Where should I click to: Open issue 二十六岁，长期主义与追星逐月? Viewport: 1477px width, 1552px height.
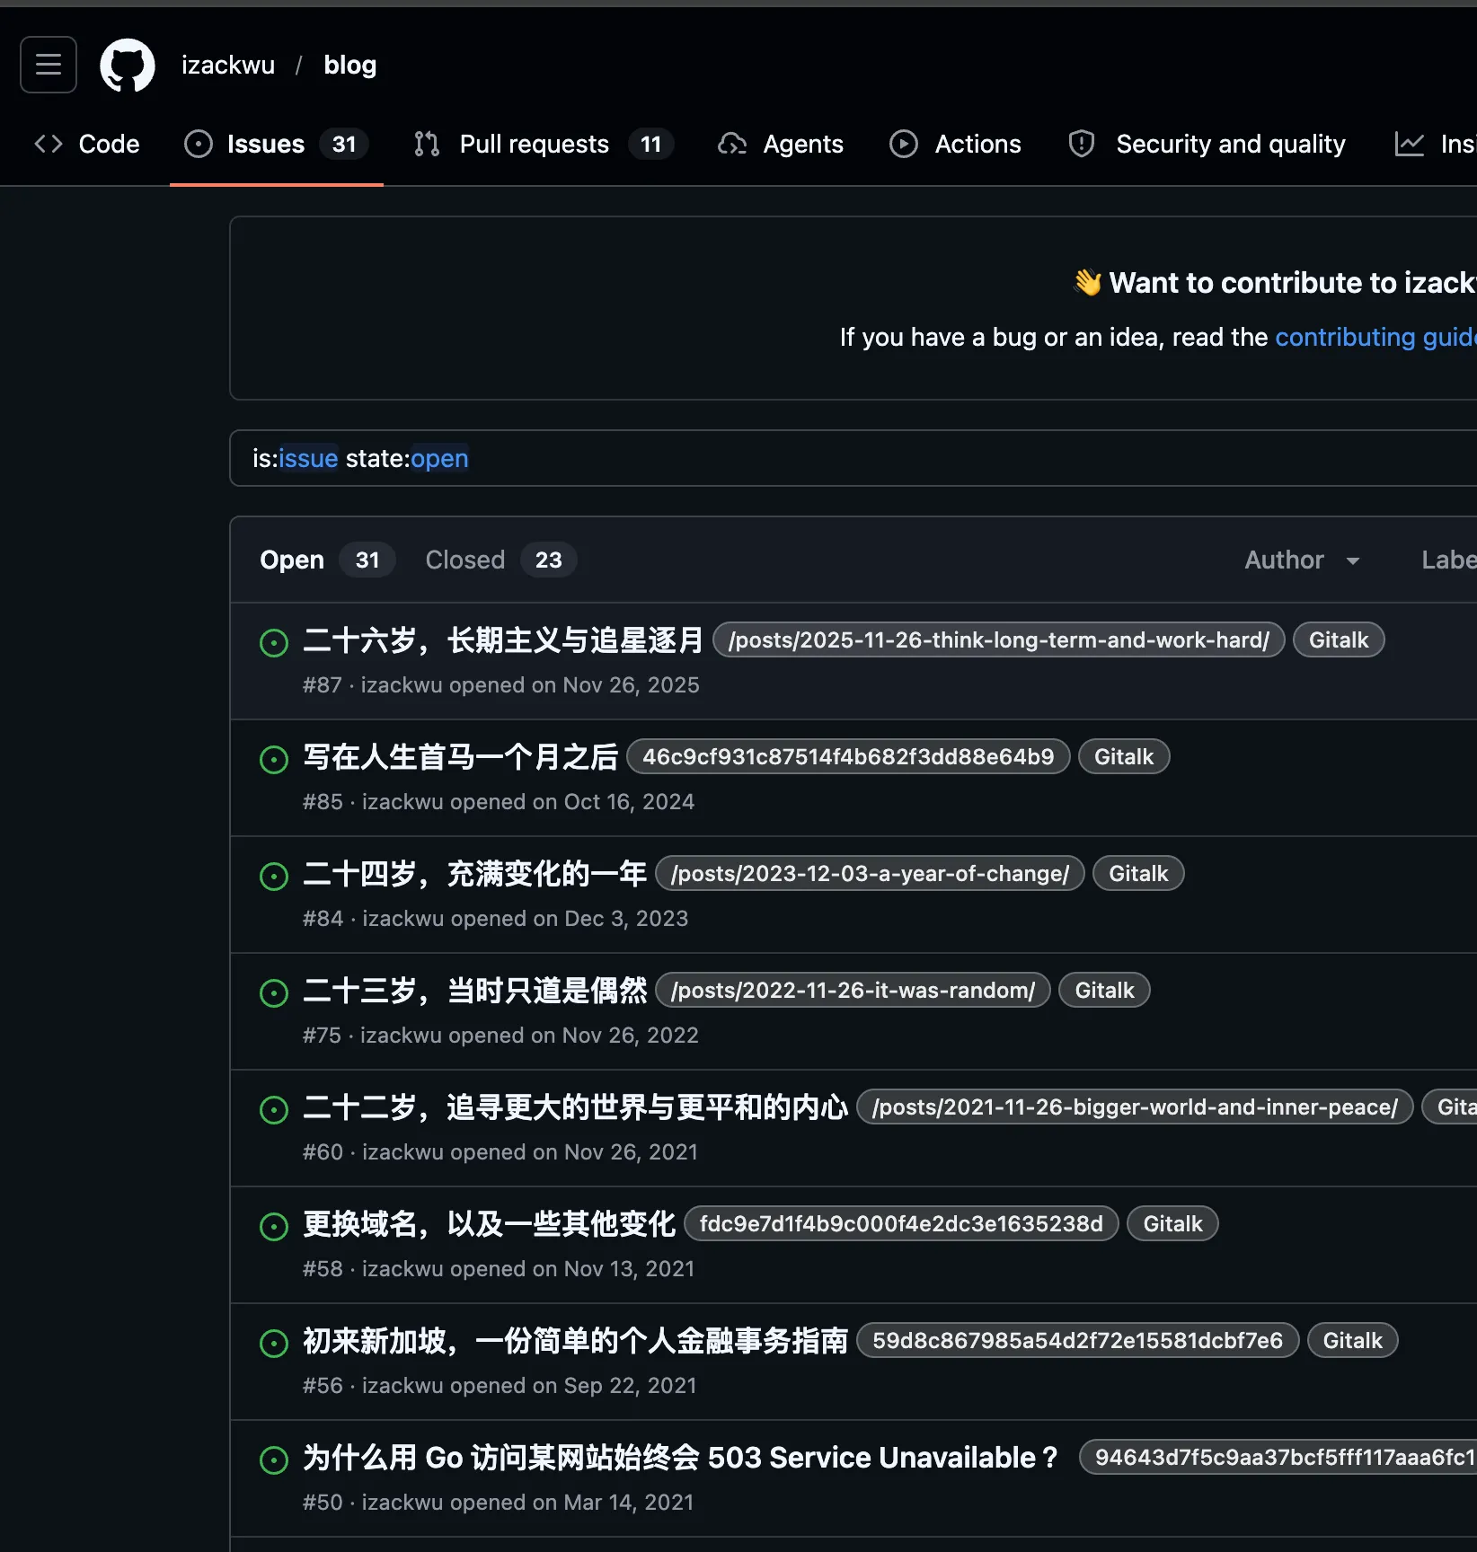tap(504, 639)
